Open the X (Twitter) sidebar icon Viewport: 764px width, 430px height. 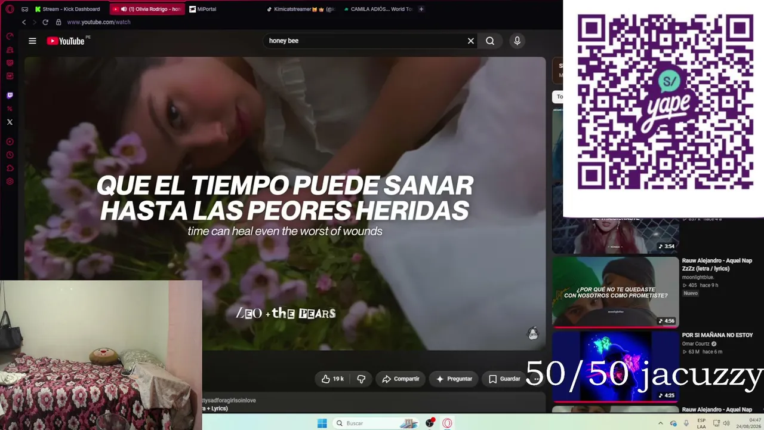pyautogui.click(x=10, y=122)
